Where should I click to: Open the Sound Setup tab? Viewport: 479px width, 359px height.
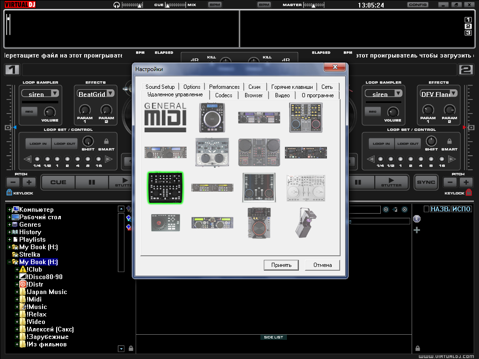coord(160,86)
